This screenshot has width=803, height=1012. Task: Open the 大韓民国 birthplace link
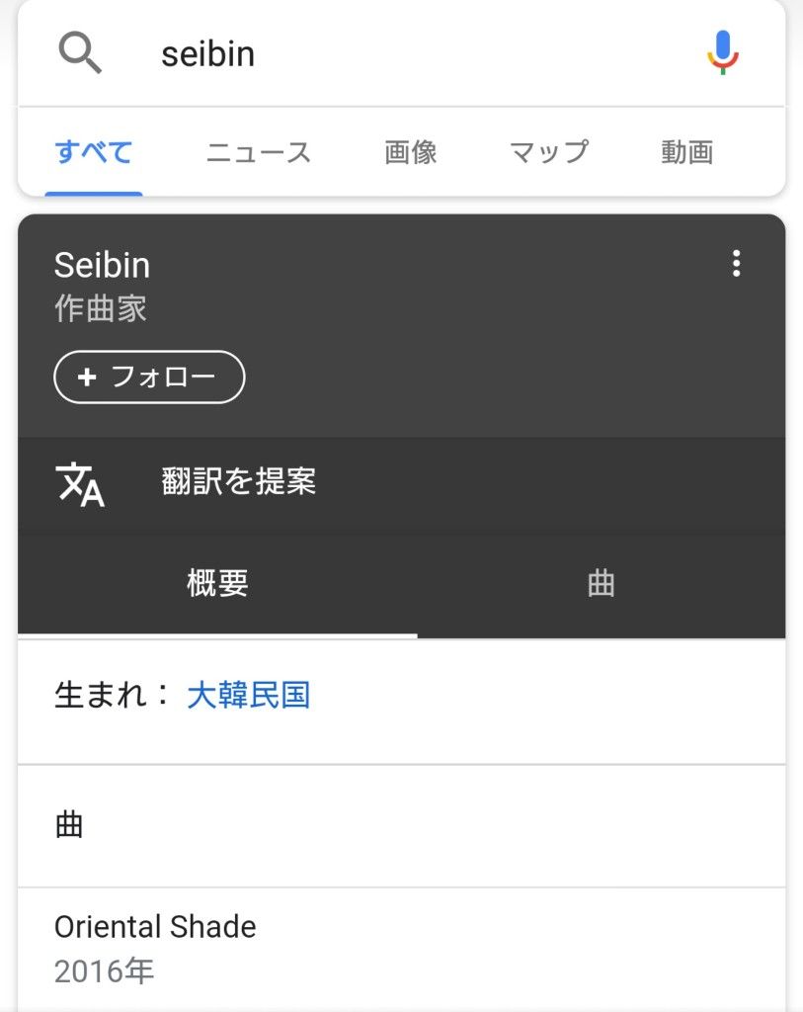coord(248,695)
